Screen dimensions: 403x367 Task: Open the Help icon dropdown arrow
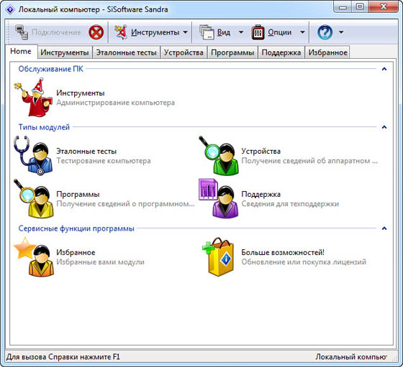pyautogui.click(x=341, y=32)
